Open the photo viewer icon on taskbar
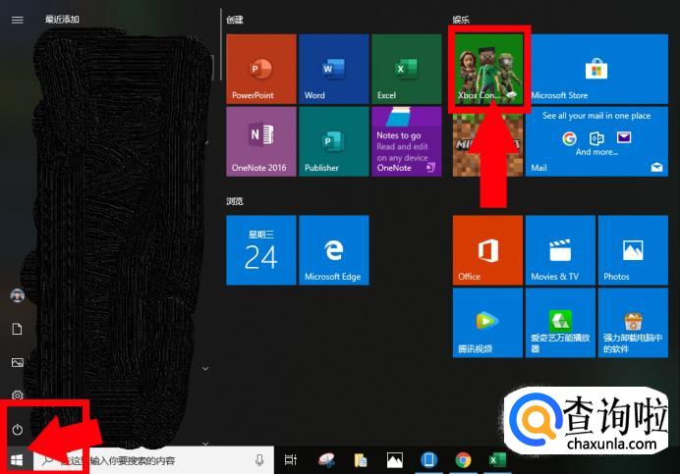This screenshot has width=680, height=474. pos(395,460)
